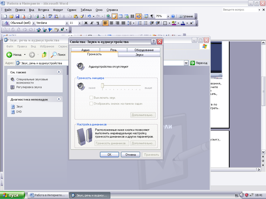This screenshot has width=266, height=199.
Task: Click New document icon in Word toolbar
Action: pos(5,16)
